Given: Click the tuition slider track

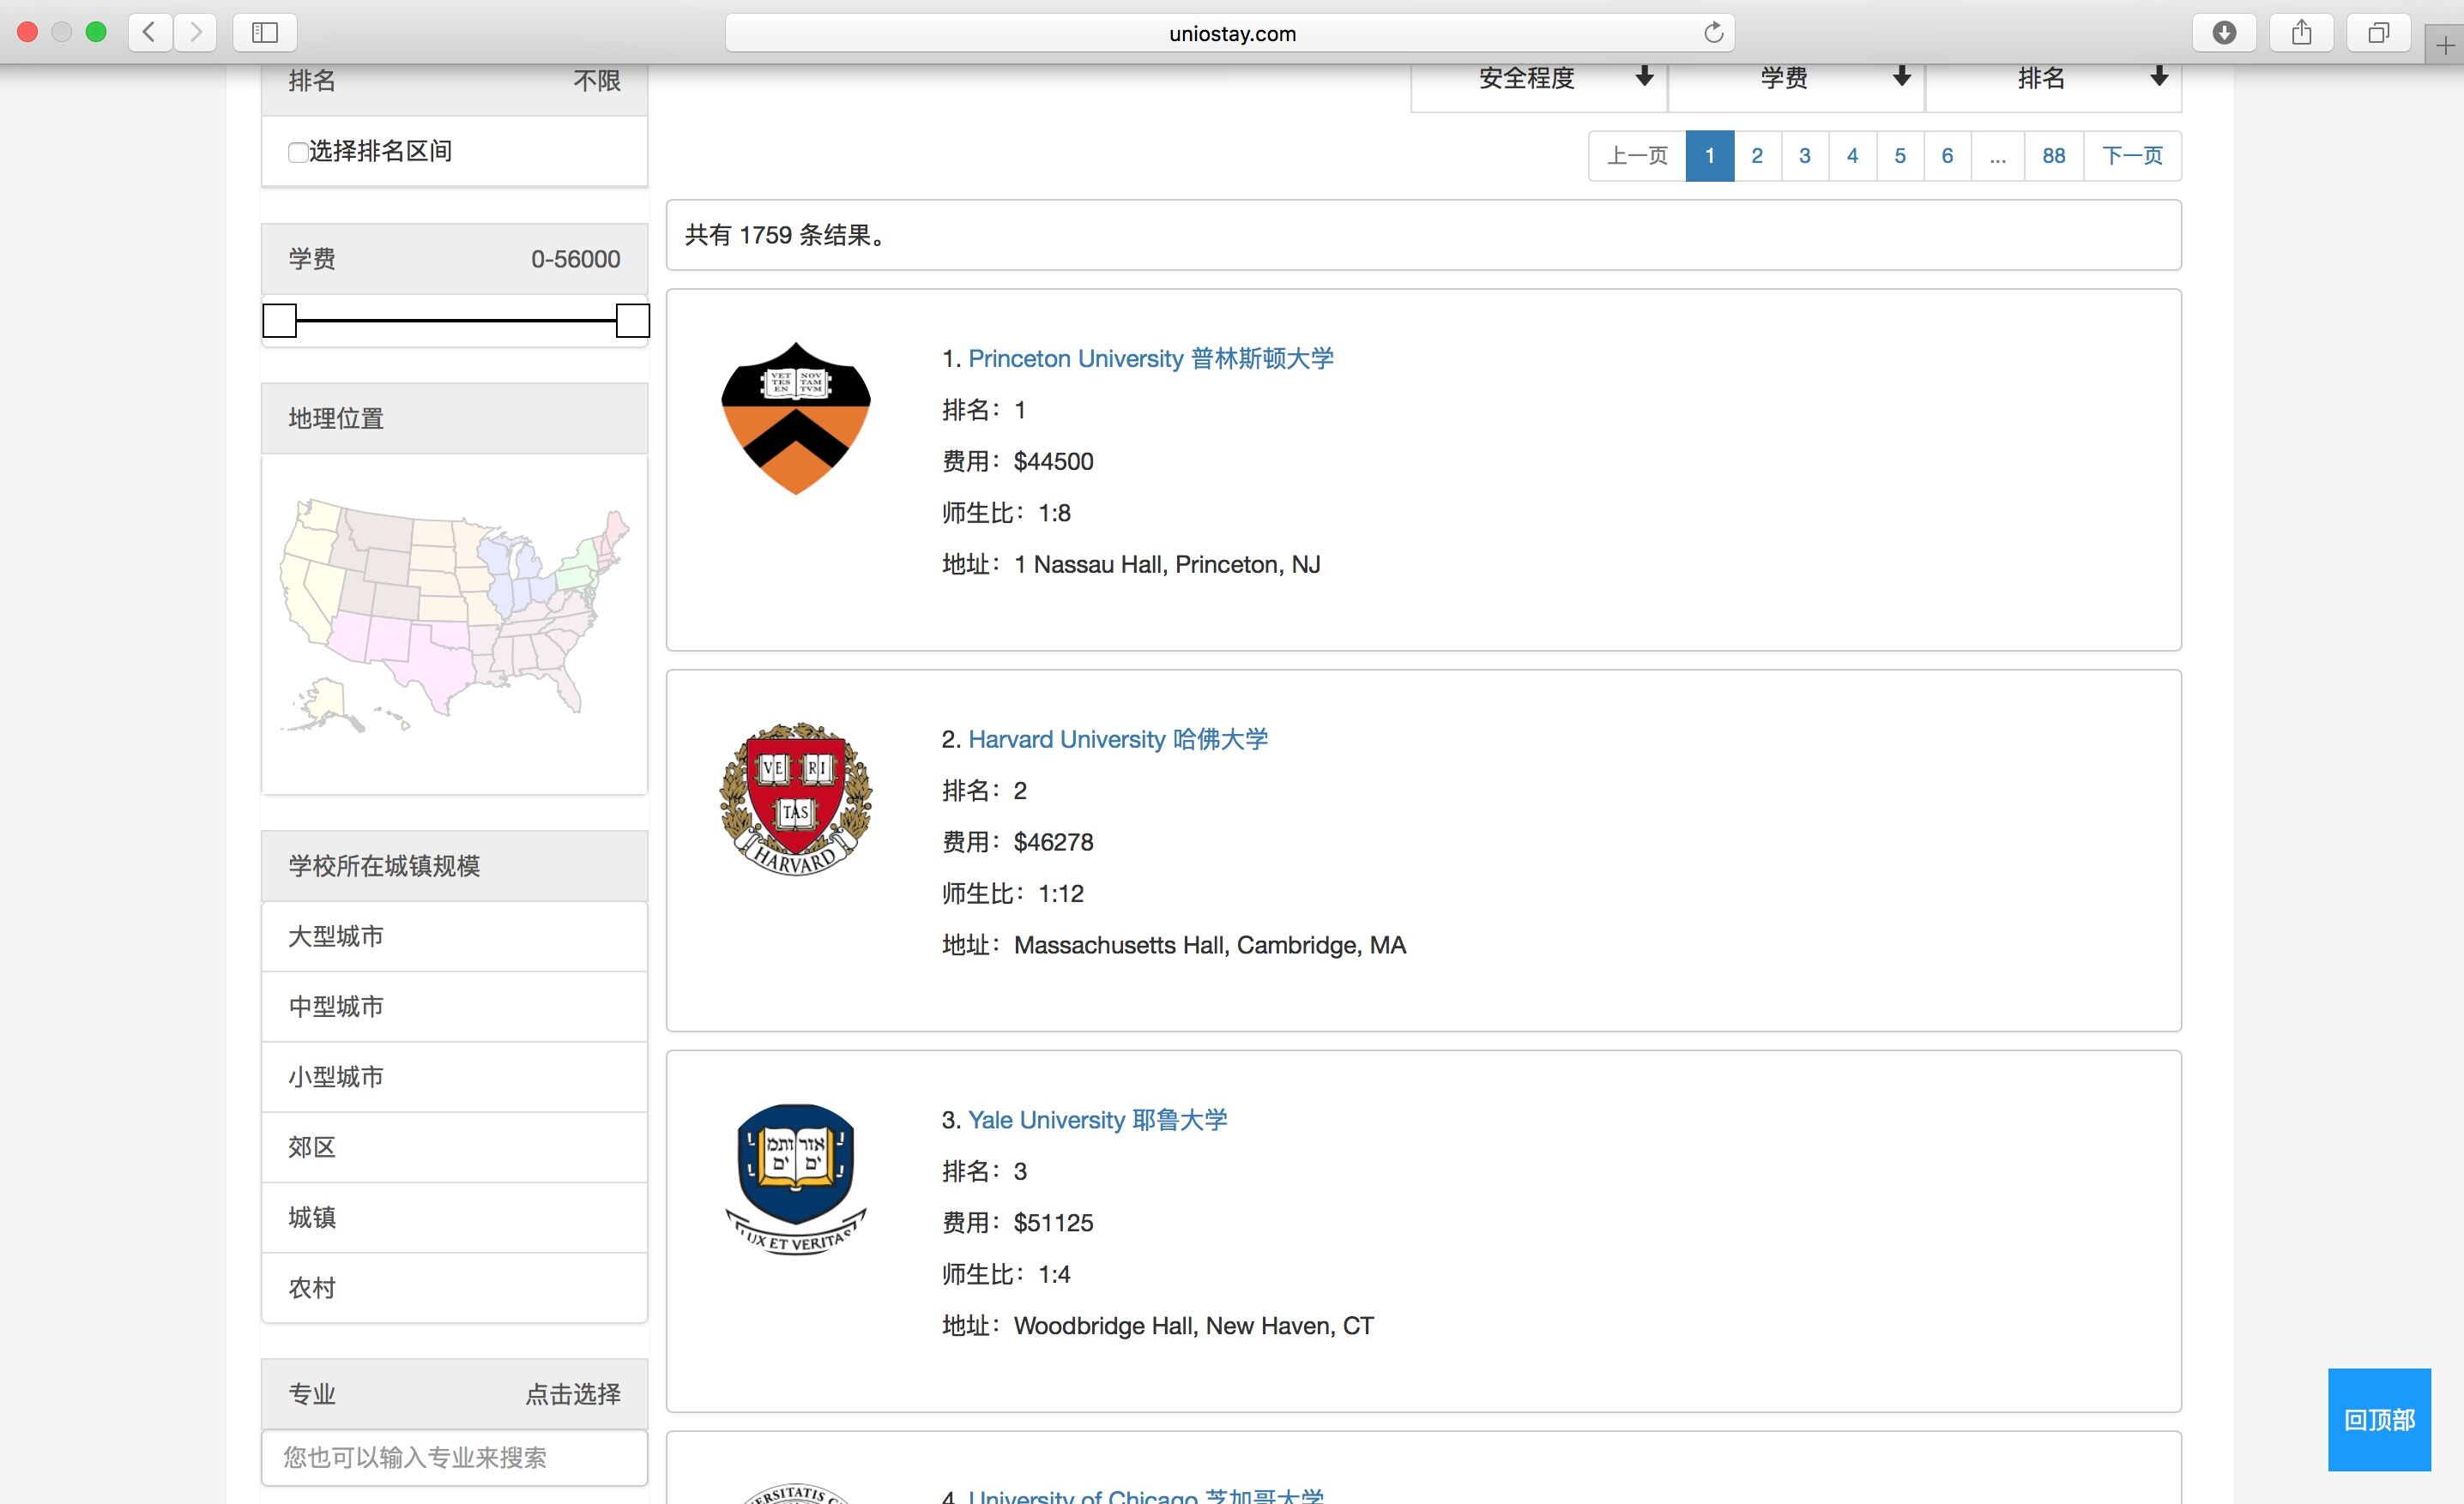Looking at the screenshot, I should [456, 321].
